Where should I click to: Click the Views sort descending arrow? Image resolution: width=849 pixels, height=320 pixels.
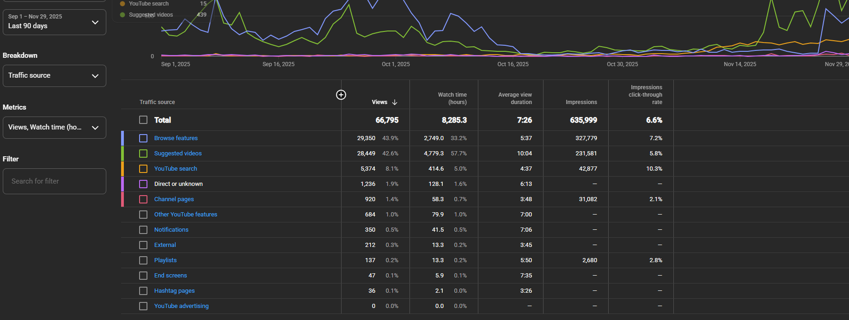point(395,102)
